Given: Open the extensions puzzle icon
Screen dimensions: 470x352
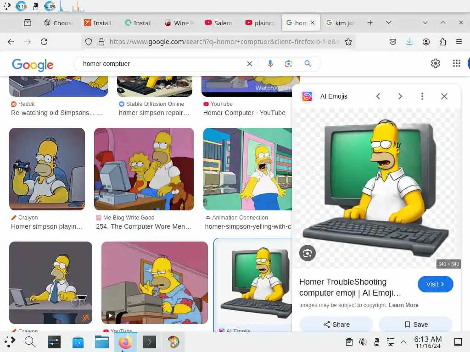Looking at the screenshot, I should 442,42.
